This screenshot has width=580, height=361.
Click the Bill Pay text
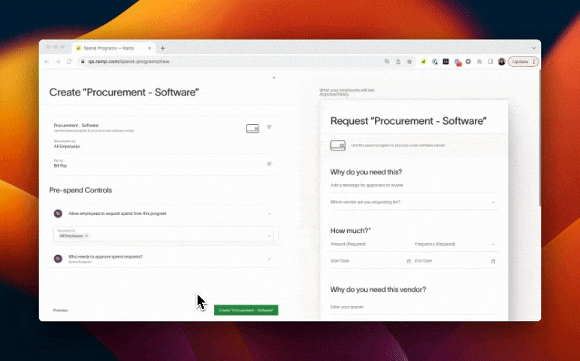[60, 166]
